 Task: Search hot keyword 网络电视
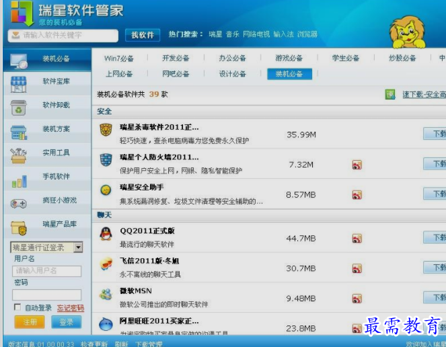tap(256, 34)
